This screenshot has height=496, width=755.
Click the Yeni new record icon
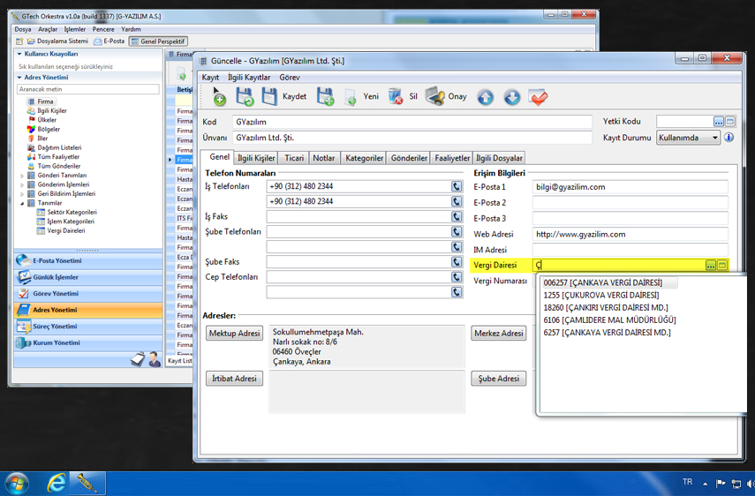[351, 96]
